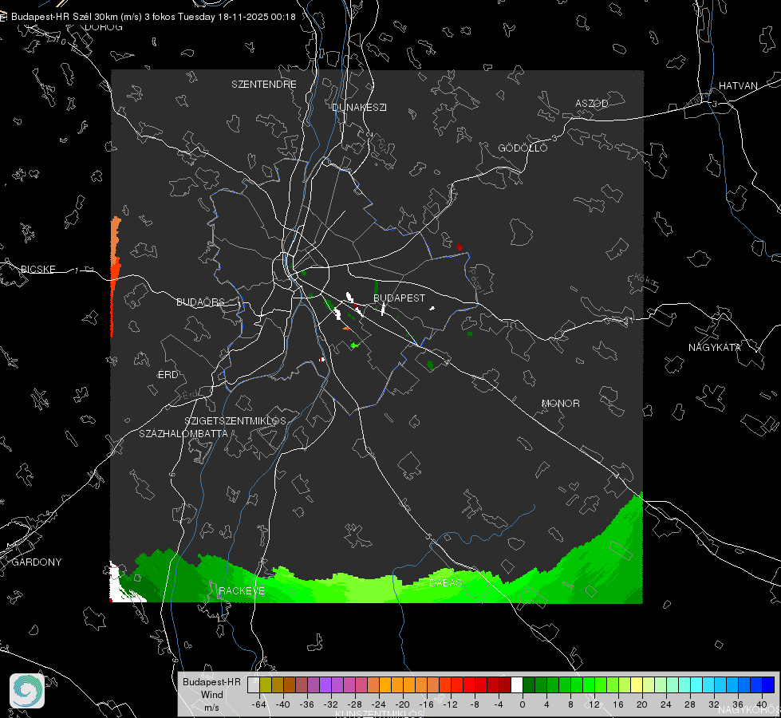Click the dark blue swatch above 40
Viewport: 781px width, 718px height.
[x=768, y=685]
